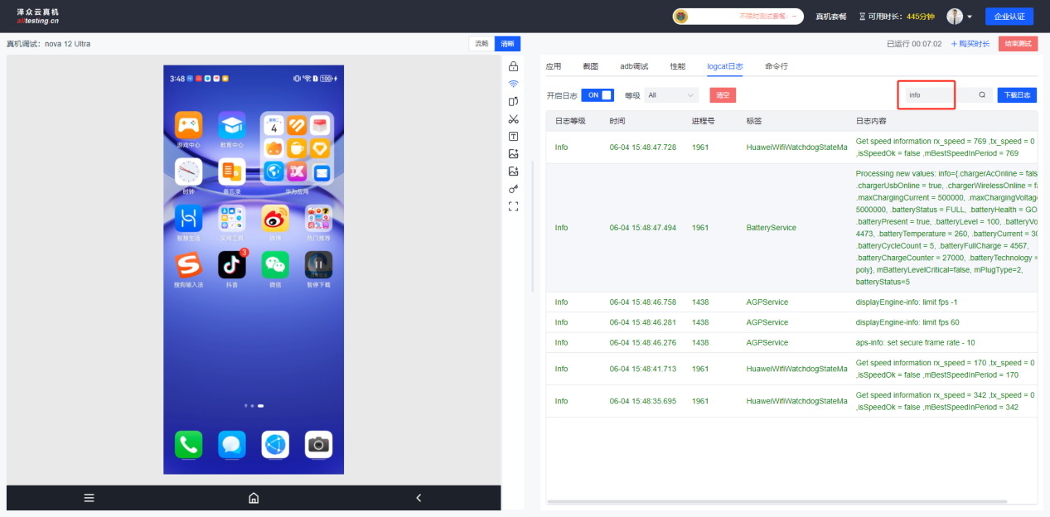Click the rotate device icon
Screen dimensions: 1050x517
pos(513,101)
